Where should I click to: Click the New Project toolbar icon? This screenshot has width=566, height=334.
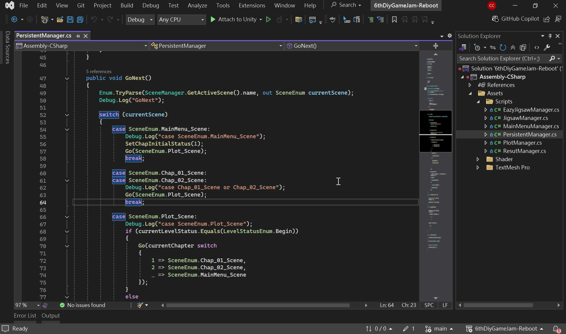pyautogui.click(x=44, y=19)
